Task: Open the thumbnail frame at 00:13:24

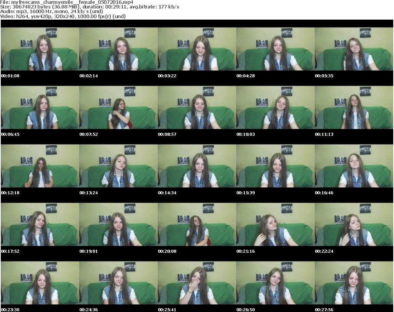Action: point(119,166)
